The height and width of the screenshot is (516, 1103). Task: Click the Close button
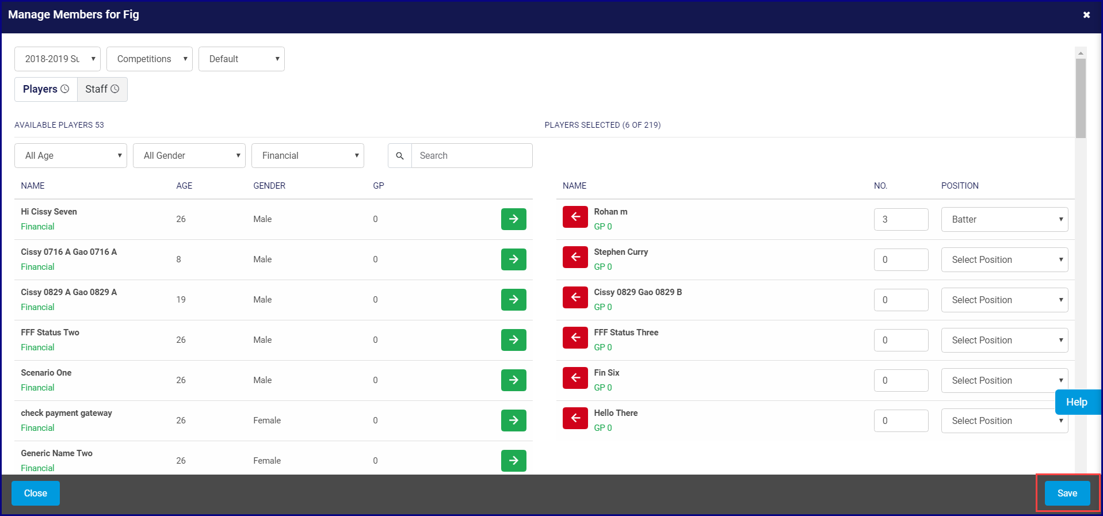tap(36, 494)
